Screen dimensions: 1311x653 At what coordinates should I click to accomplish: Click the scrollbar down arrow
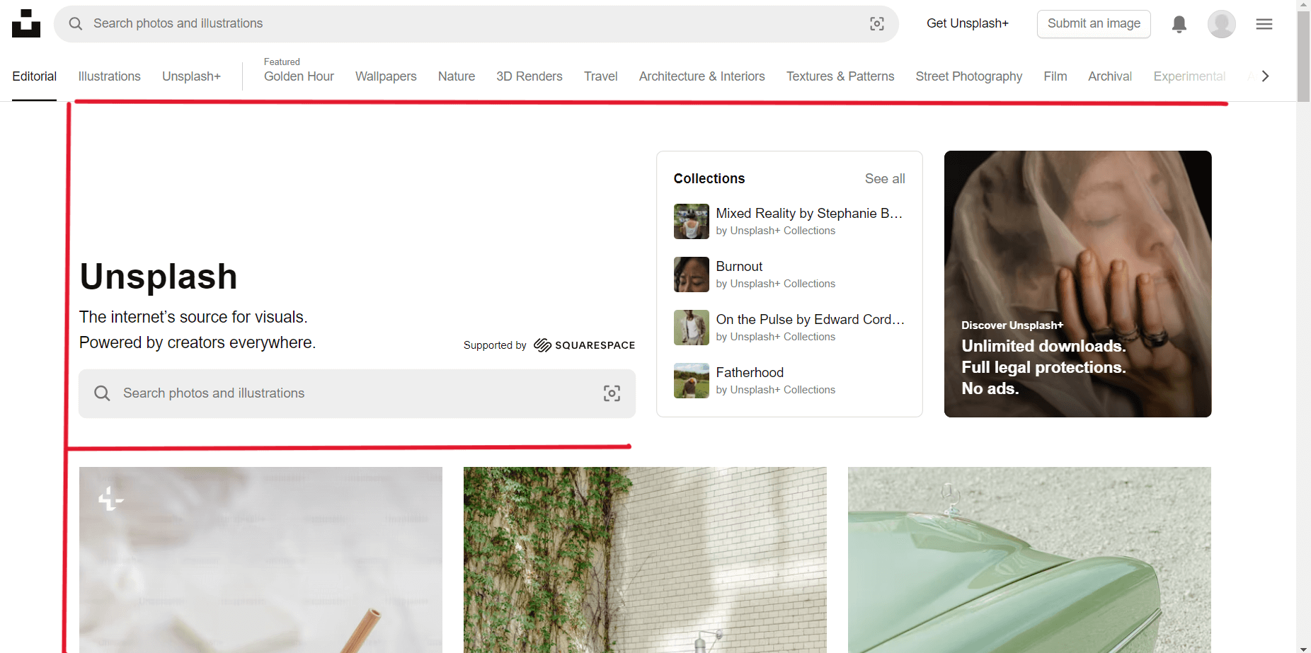point(1303,647)
